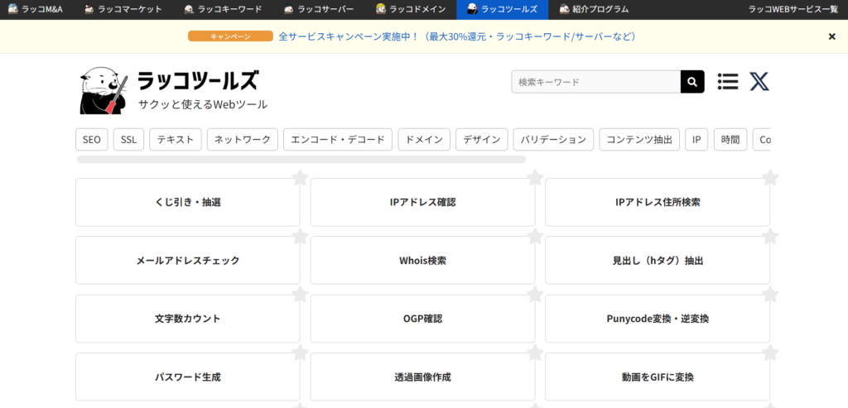Favorite the IPアドレス確認 tool star
Viewport: 848px width, 408px height.
(x=535, y=177)
